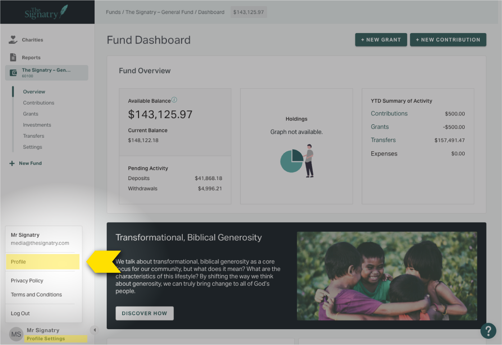502x345 pixels.
Task: Open the Contributions sidebar item
Action: pos(38,103)
